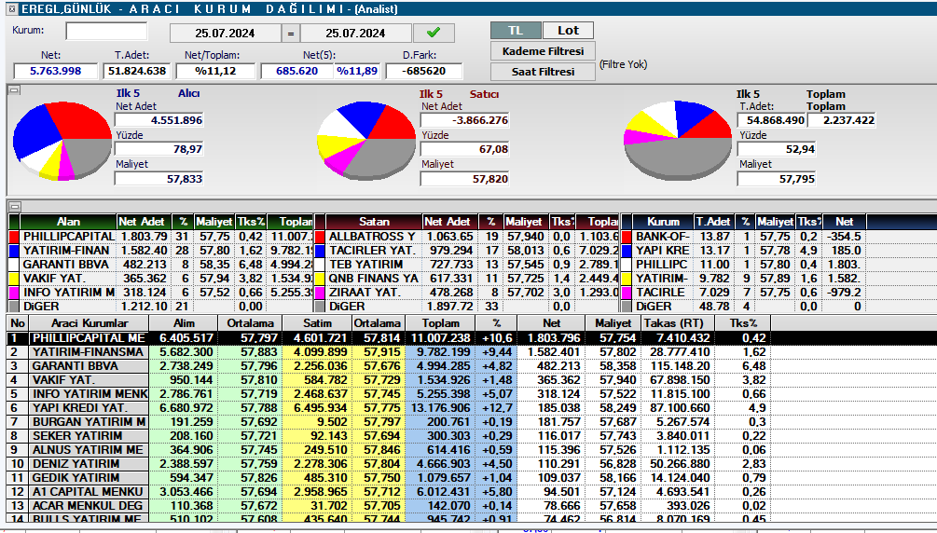This screenshot has width=937, height=533.
Task: Click red swatch beside ALLBATROSS Y
Action: click(320, 236)
